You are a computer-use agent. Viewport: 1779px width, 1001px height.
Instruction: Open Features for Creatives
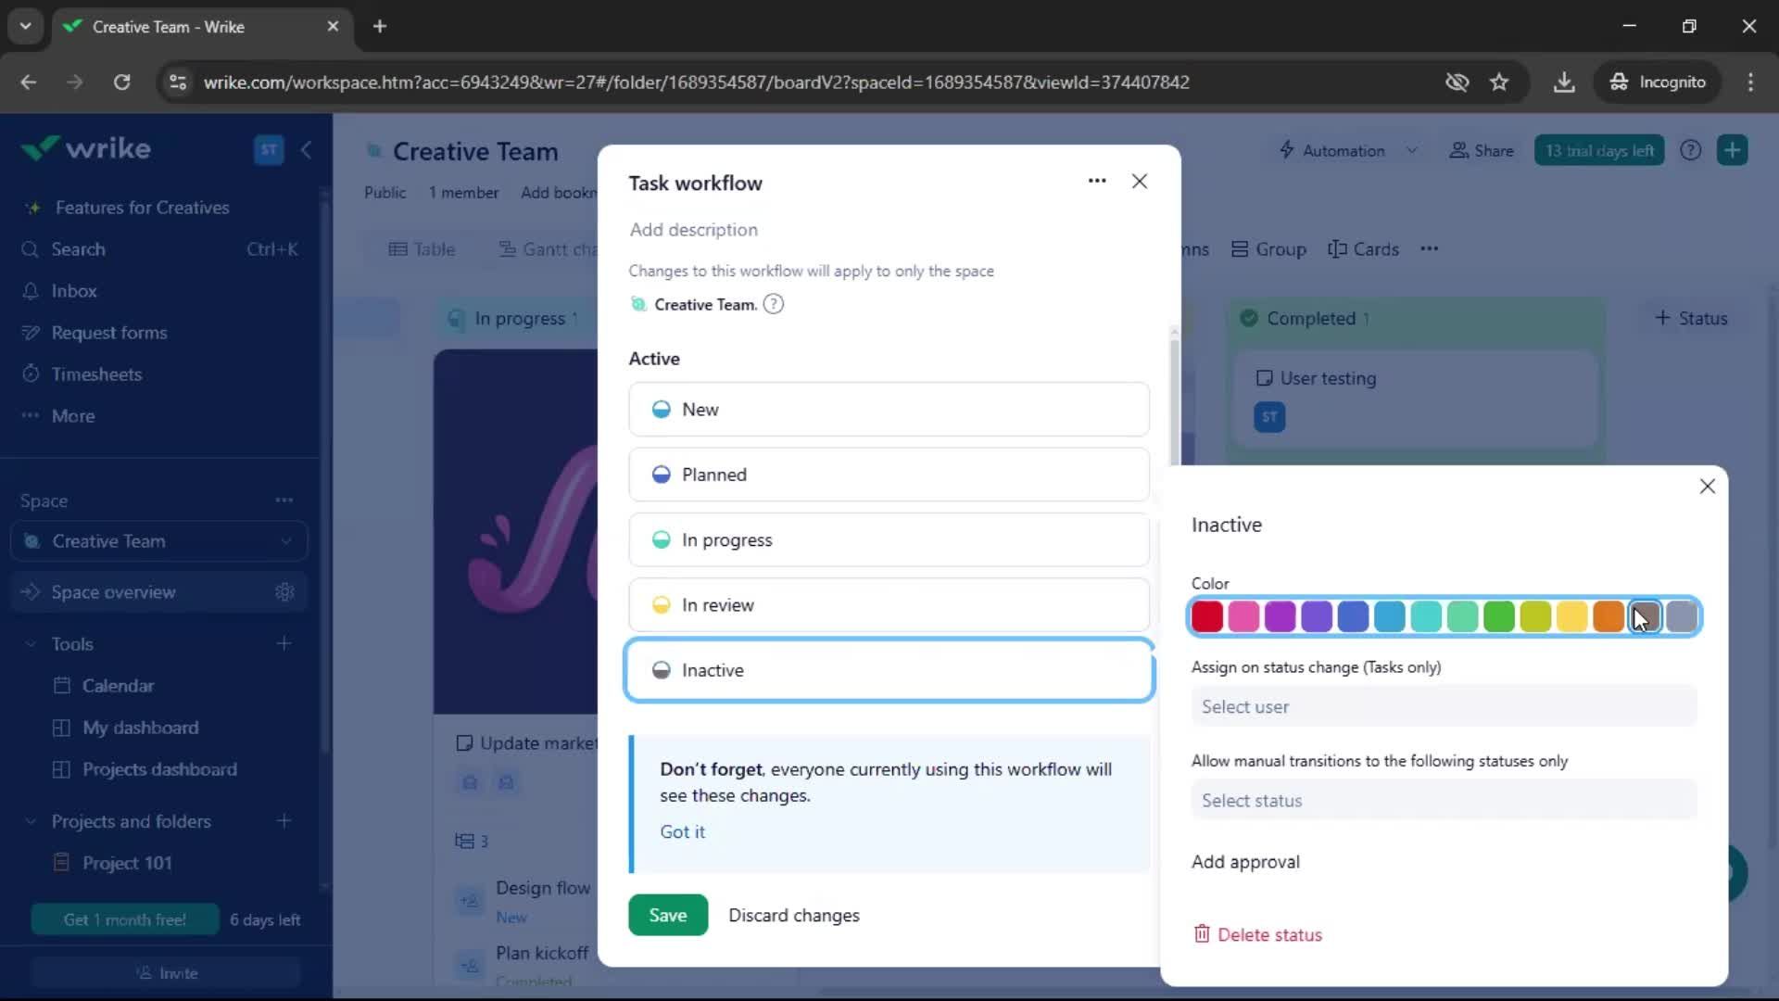click(x=142, y=208)
